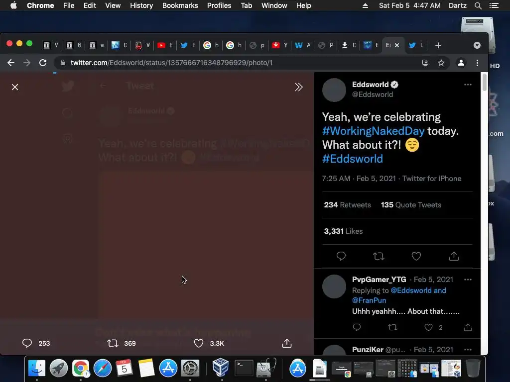
Task: Open Eddsworld profile avatar
Action: 334,90
